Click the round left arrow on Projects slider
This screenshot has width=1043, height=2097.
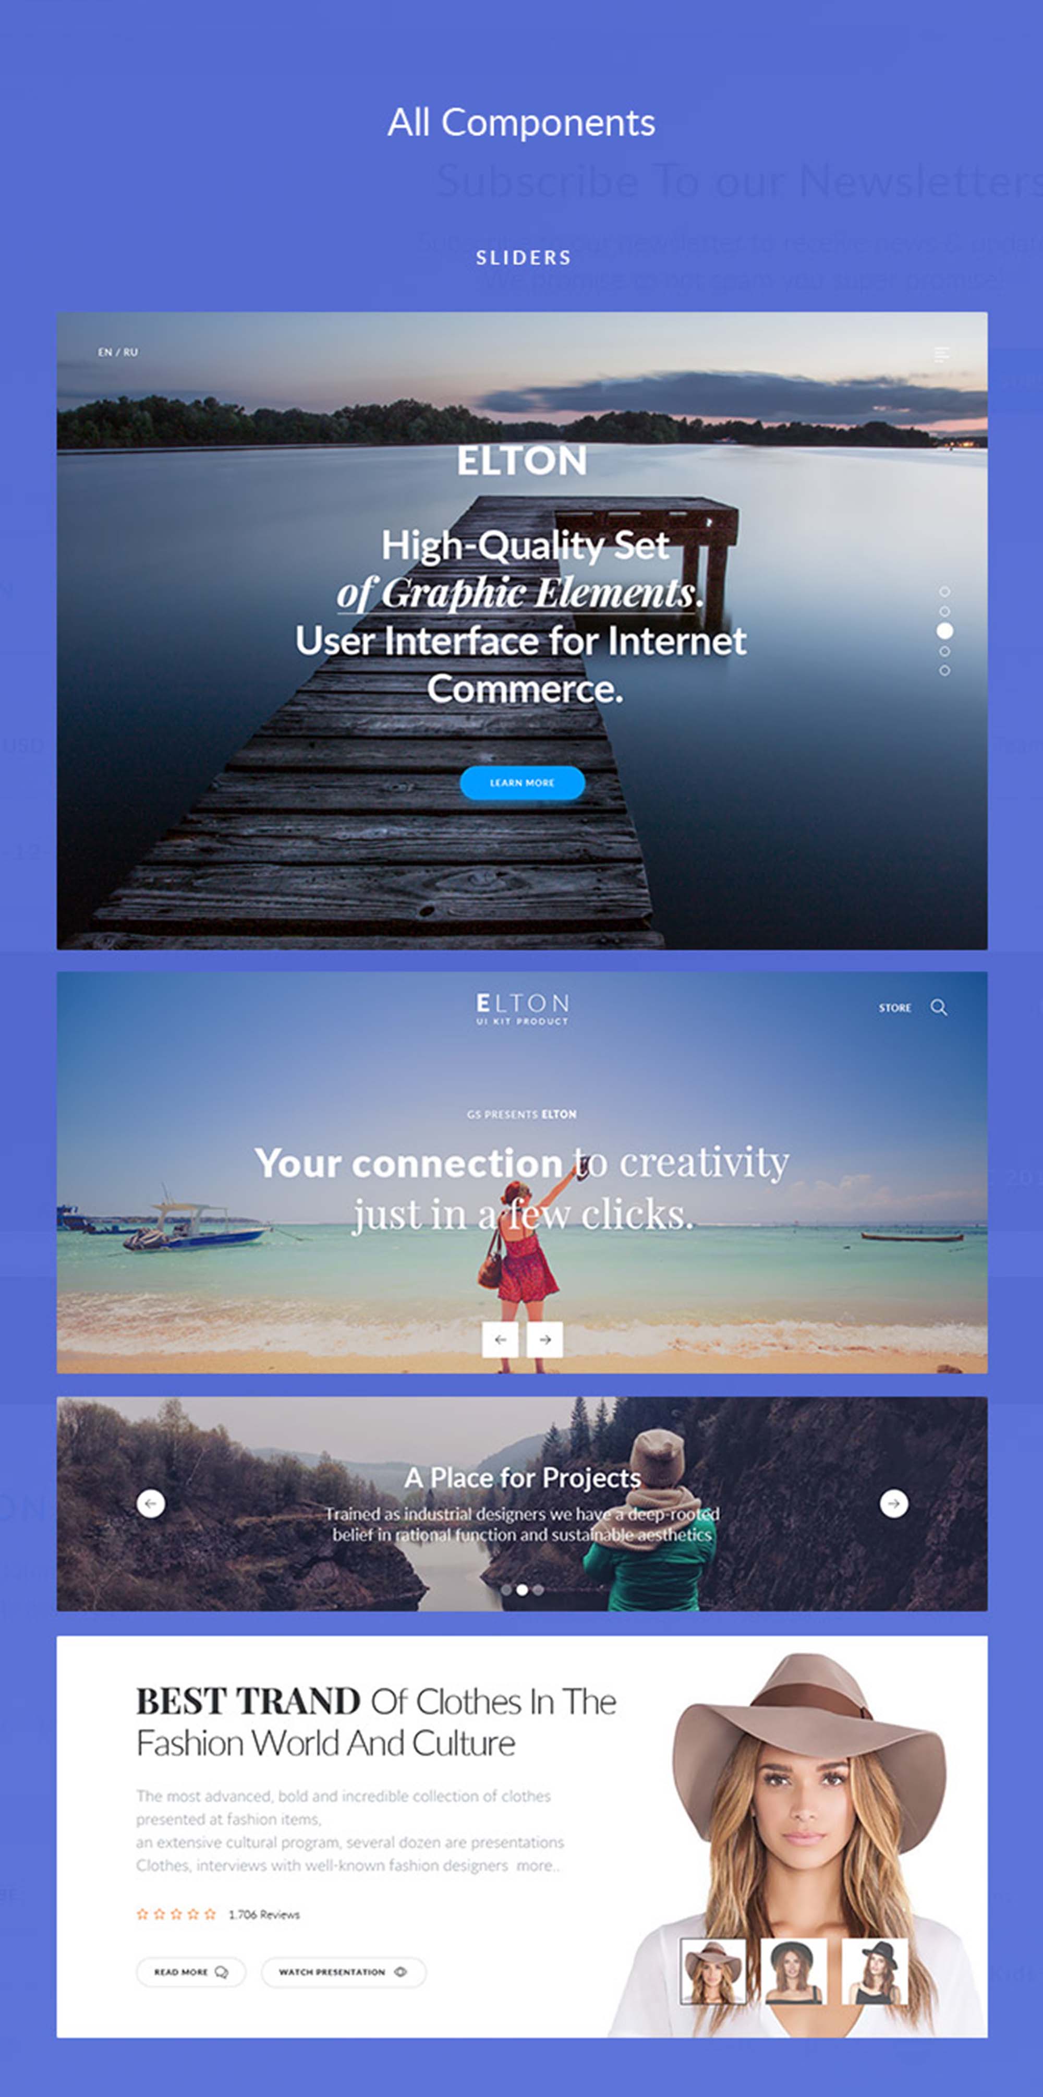tap(151, 1503)
